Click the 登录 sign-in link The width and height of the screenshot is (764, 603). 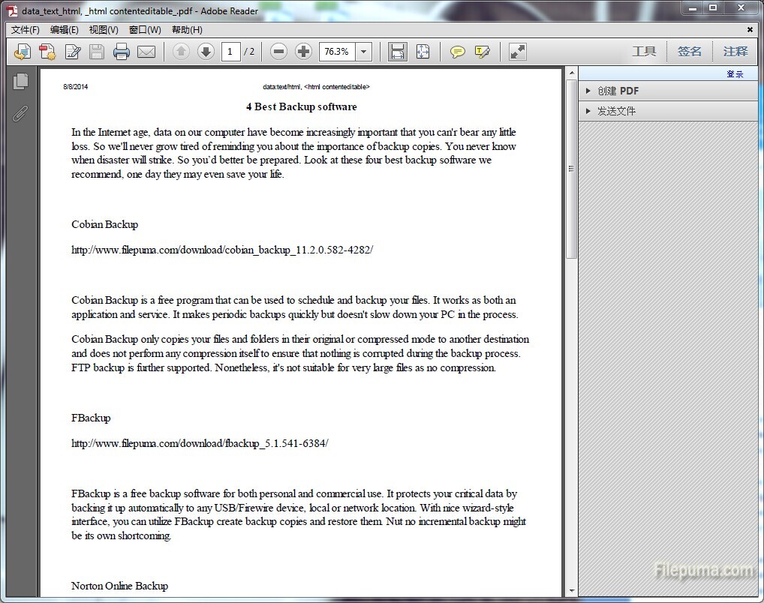pos(734,73)
